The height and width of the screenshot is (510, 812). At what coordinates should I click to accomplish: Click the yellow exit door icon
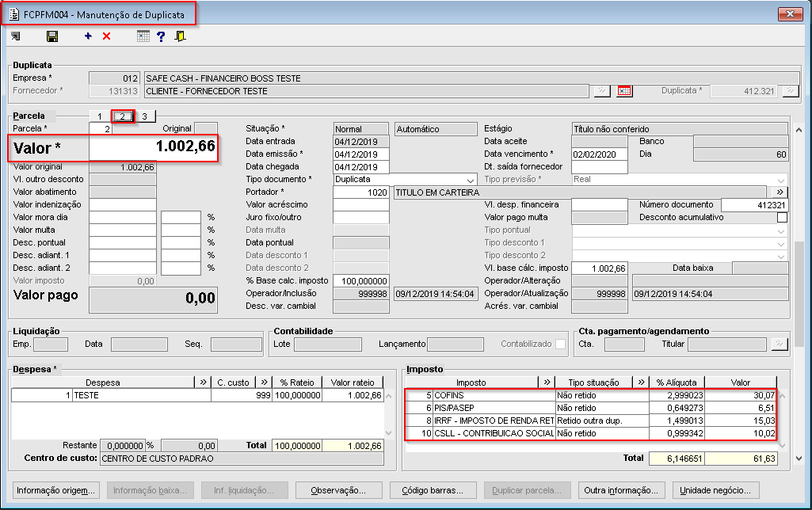181,36
